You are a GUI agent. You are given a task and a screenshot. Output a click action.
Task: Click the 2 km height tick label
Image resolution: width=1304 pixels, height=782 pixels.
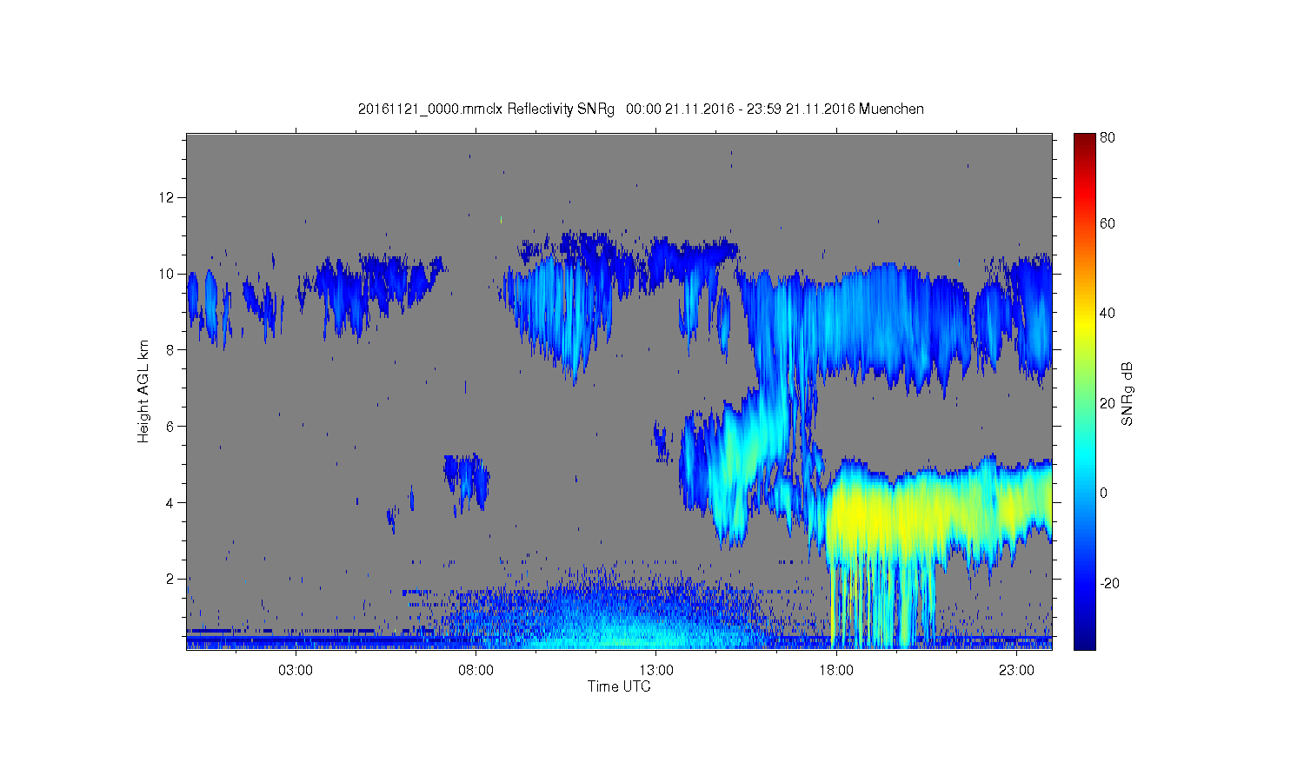click(x=170, y=579)
